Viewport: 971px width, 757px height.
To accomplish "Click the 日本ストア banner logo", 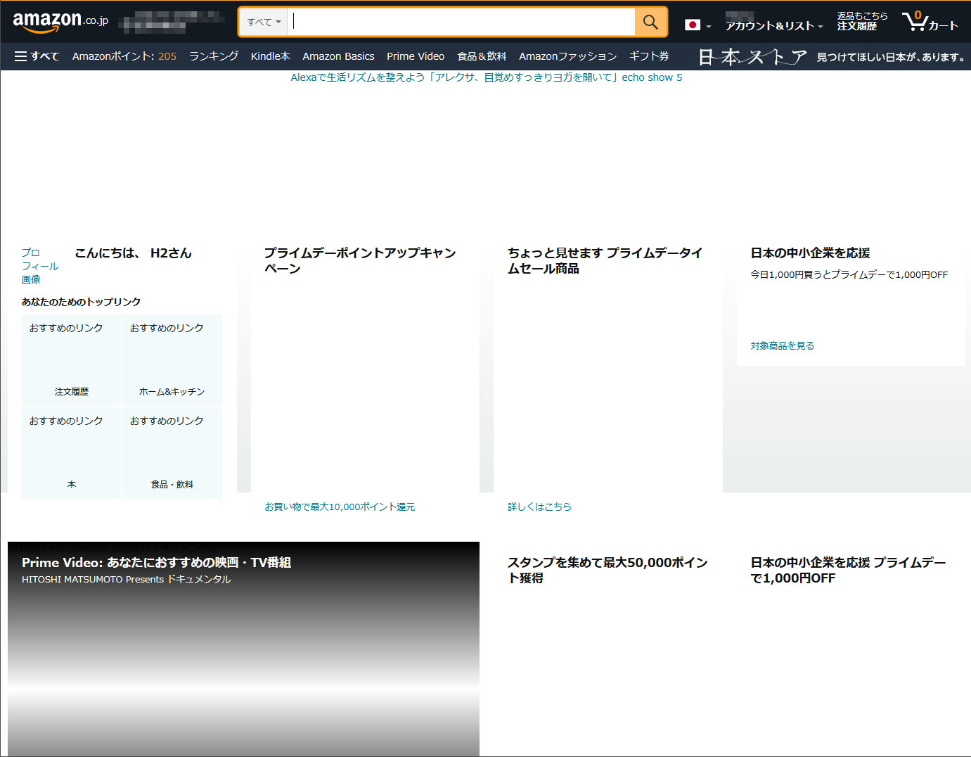I will pos(752,56).
